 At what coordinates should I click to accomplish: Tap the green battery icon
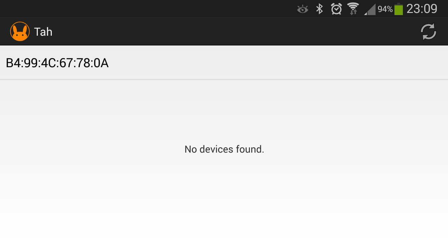[398, 9]
